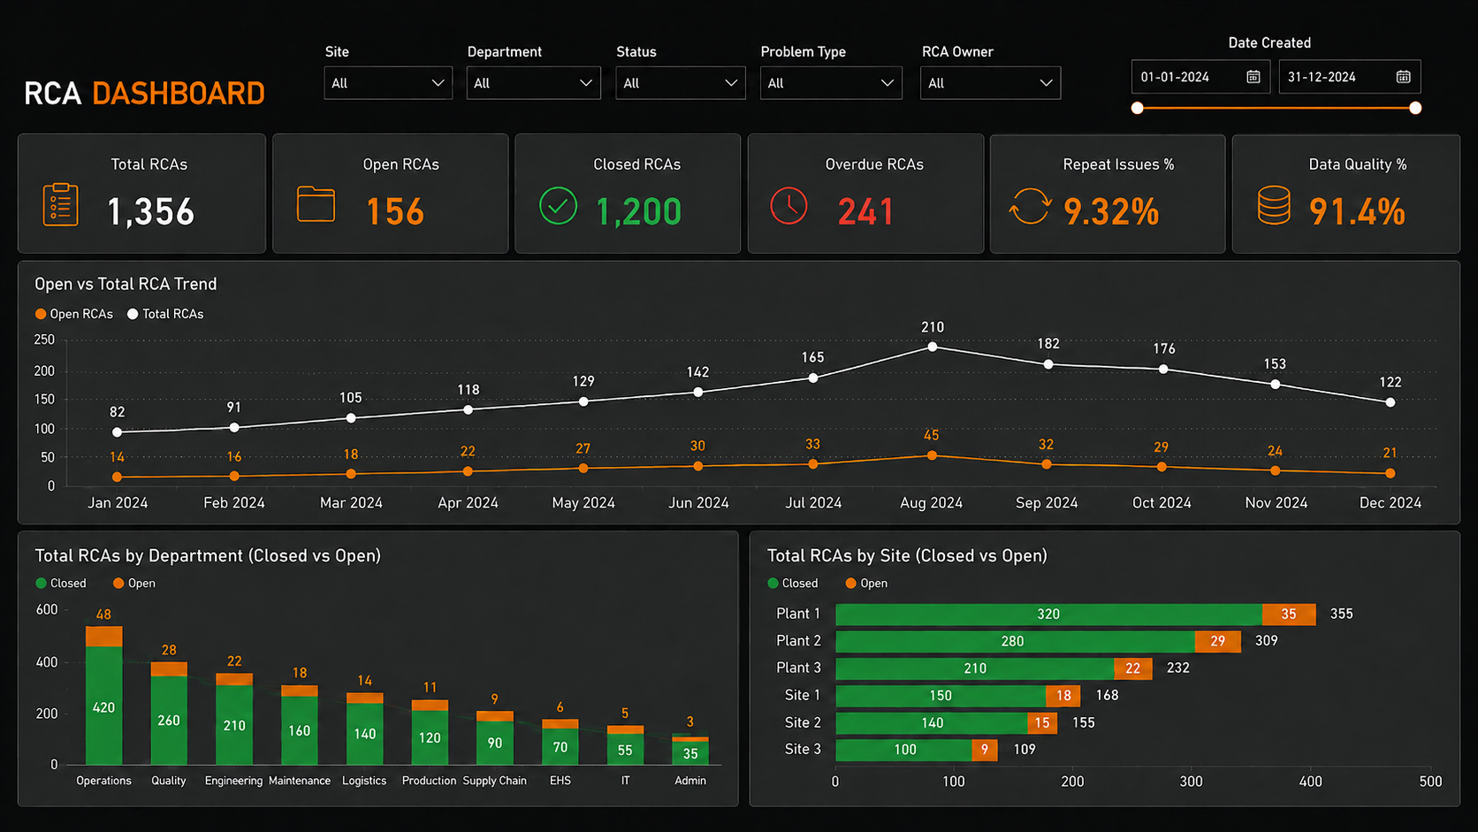This screenshot has height=832, width=1478.
Task: Expand the RCA Owner filter dropdown
Action: coord(990,83)
